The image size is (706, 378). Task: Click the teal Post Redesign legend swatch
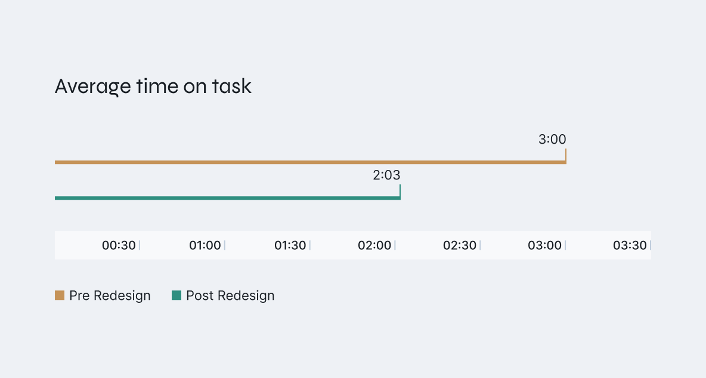coord(176,295)
